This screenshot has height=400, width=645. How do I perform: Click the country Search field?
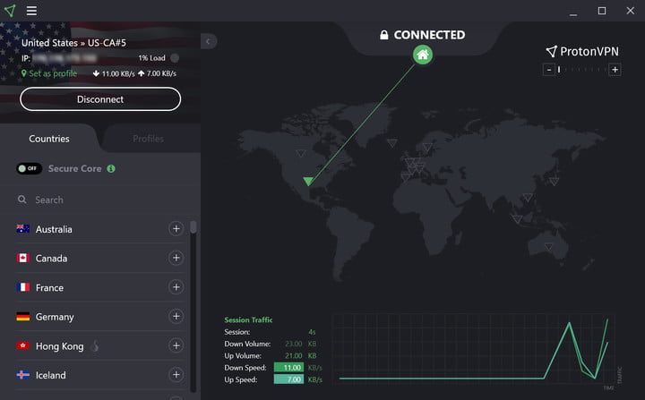[x=99, y=200]
